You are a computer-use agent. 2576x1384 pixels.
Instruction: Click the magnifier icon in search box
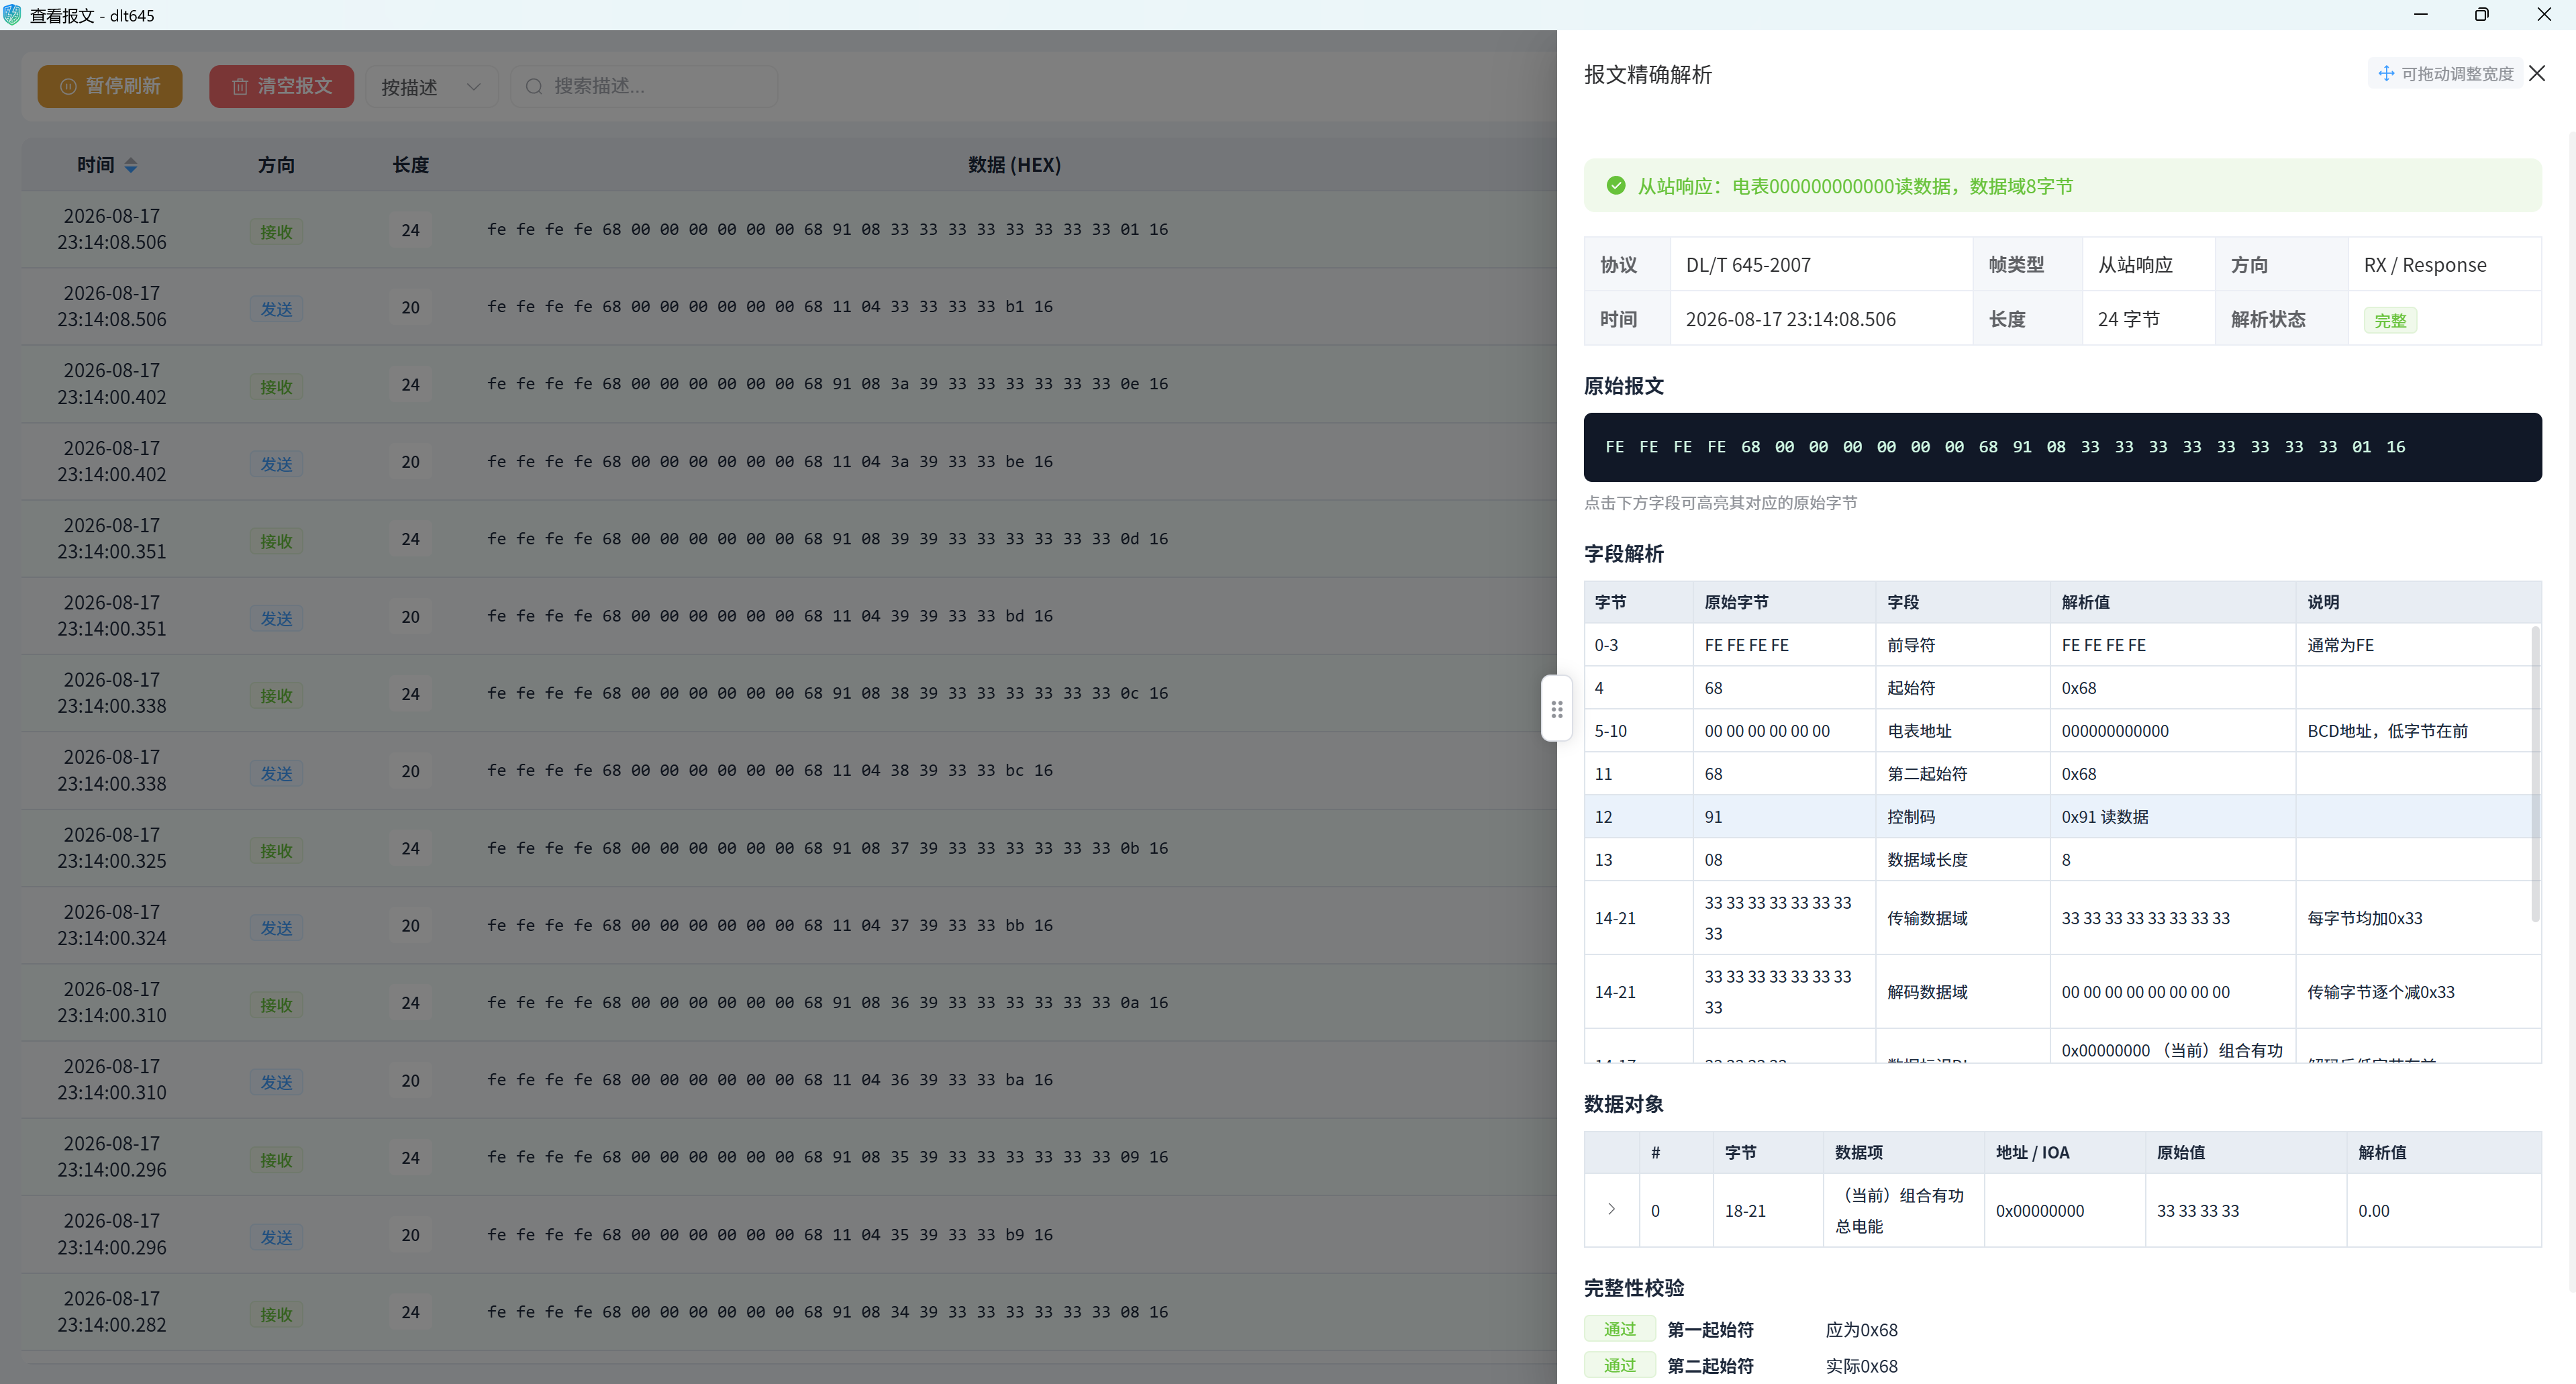[x=534, y=87]
